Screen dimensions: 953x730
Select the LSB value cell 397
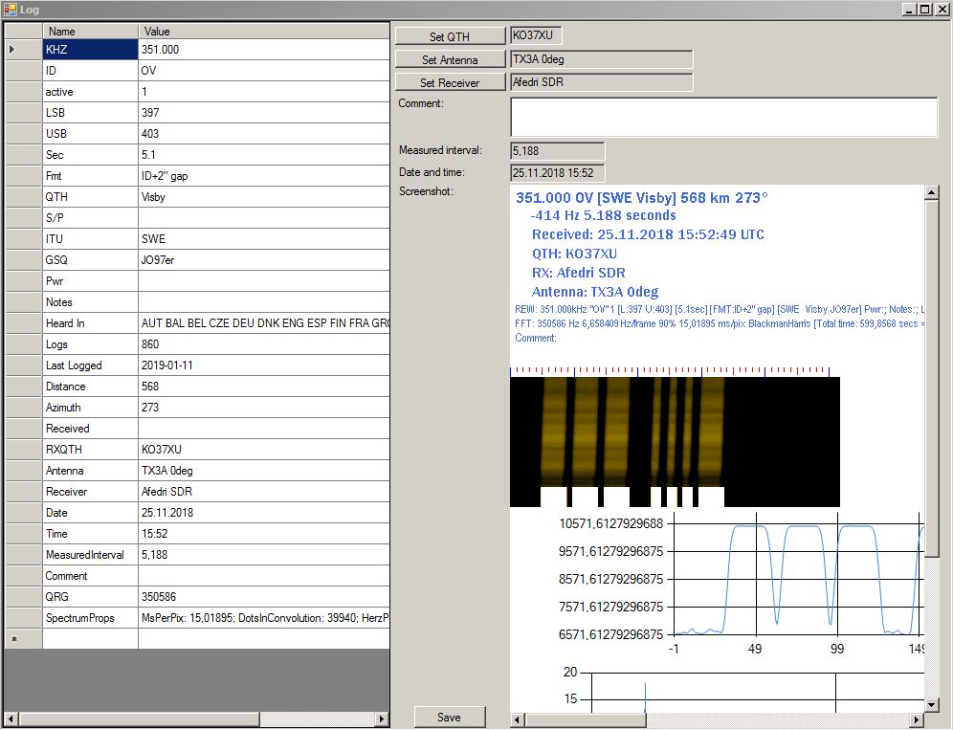click(264, 113)
